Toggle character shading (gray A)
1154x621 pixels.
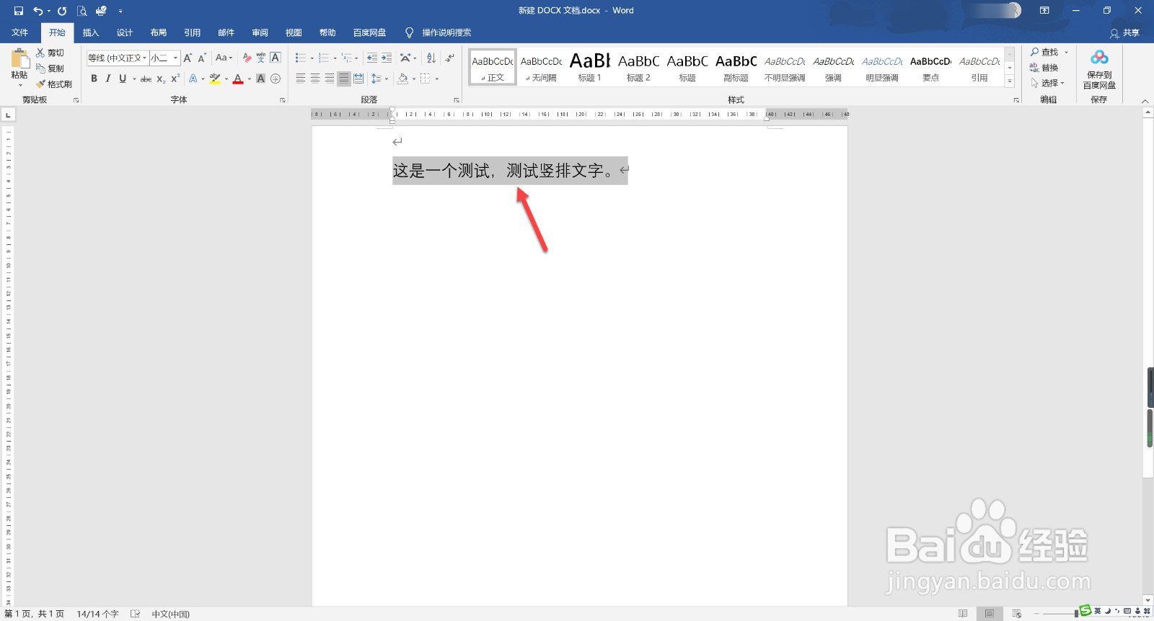click(261, 79)
